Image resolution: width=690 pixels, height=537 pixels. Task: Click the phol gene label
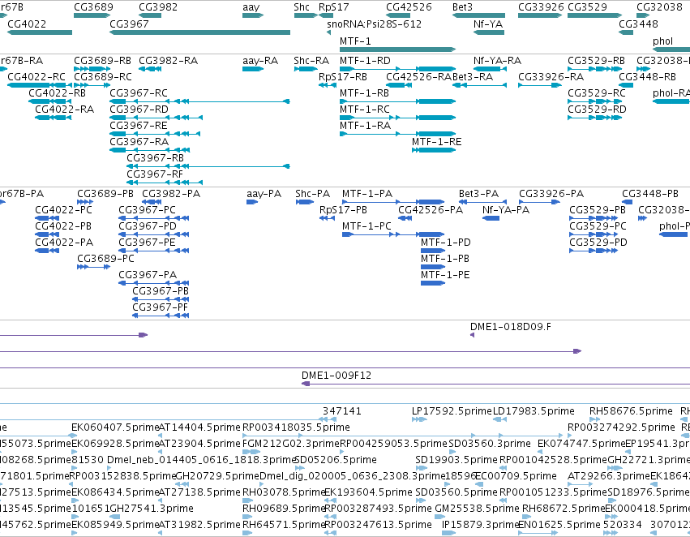tap(662, 41)
